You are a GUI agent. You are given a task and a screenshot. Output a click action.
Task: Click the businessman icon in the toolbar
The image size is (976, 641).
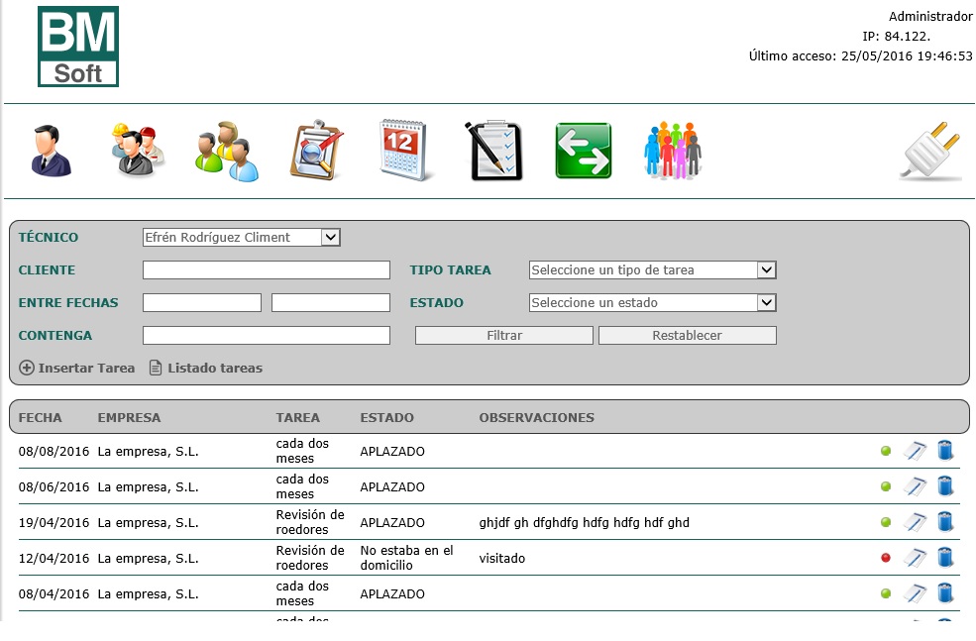click(51, 151)
